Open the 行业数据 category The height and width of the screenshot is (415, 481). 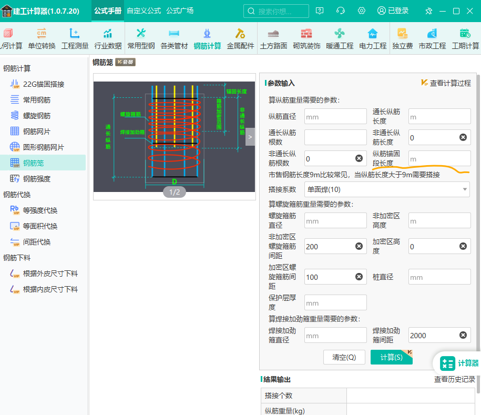[108, 39]
